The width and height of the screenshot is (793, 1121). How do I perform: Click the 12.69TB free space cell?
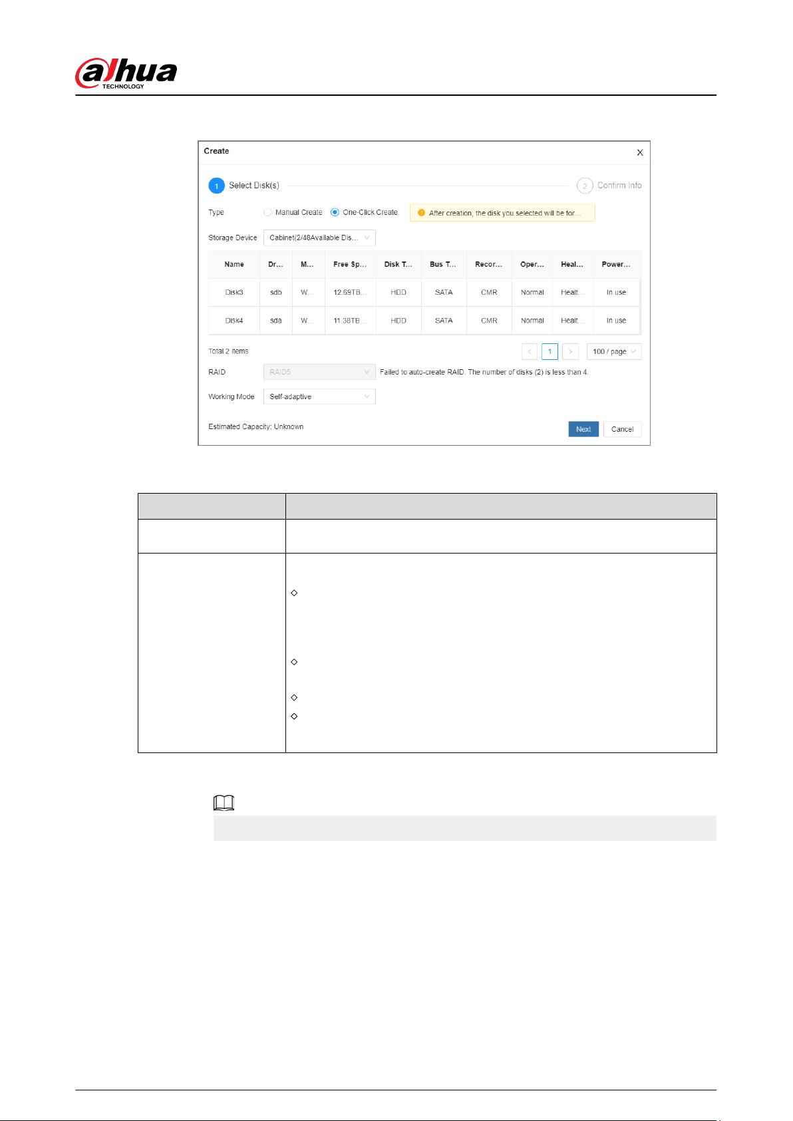350,292
